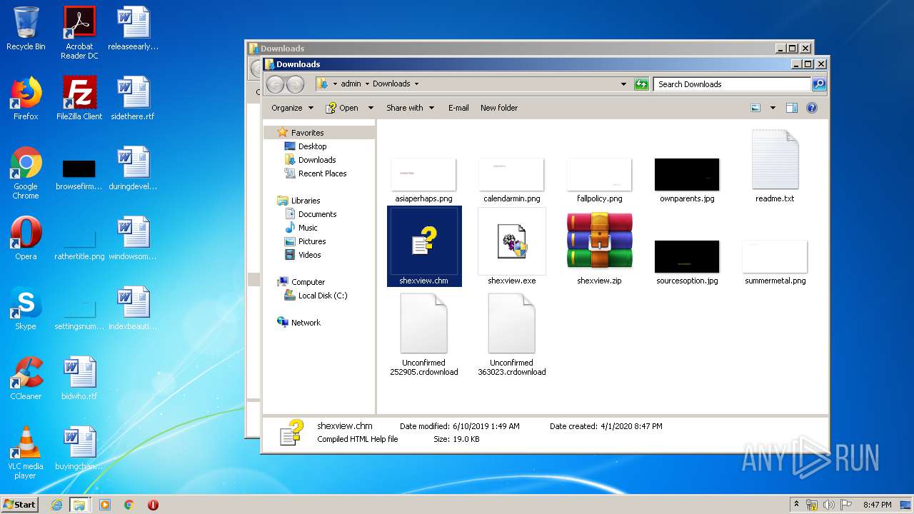Go back with the Back arrow
914x514 pixels.
point(275,84)
